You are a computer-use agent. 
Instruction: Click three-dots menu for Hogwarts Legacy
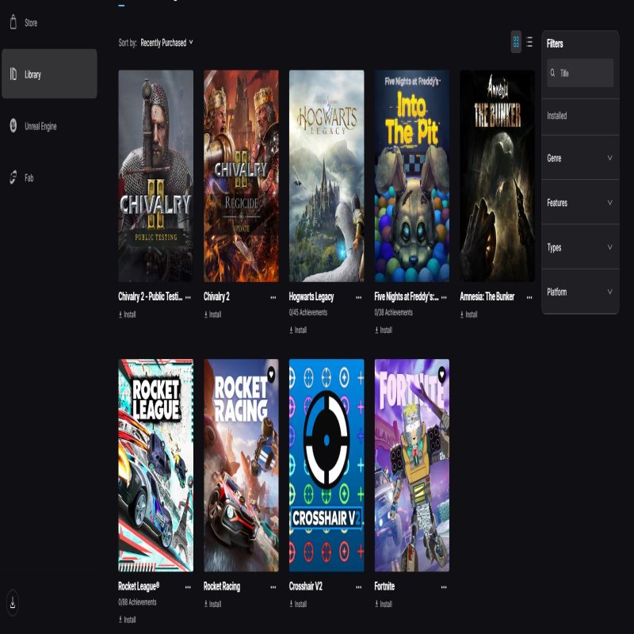[358, 297]
